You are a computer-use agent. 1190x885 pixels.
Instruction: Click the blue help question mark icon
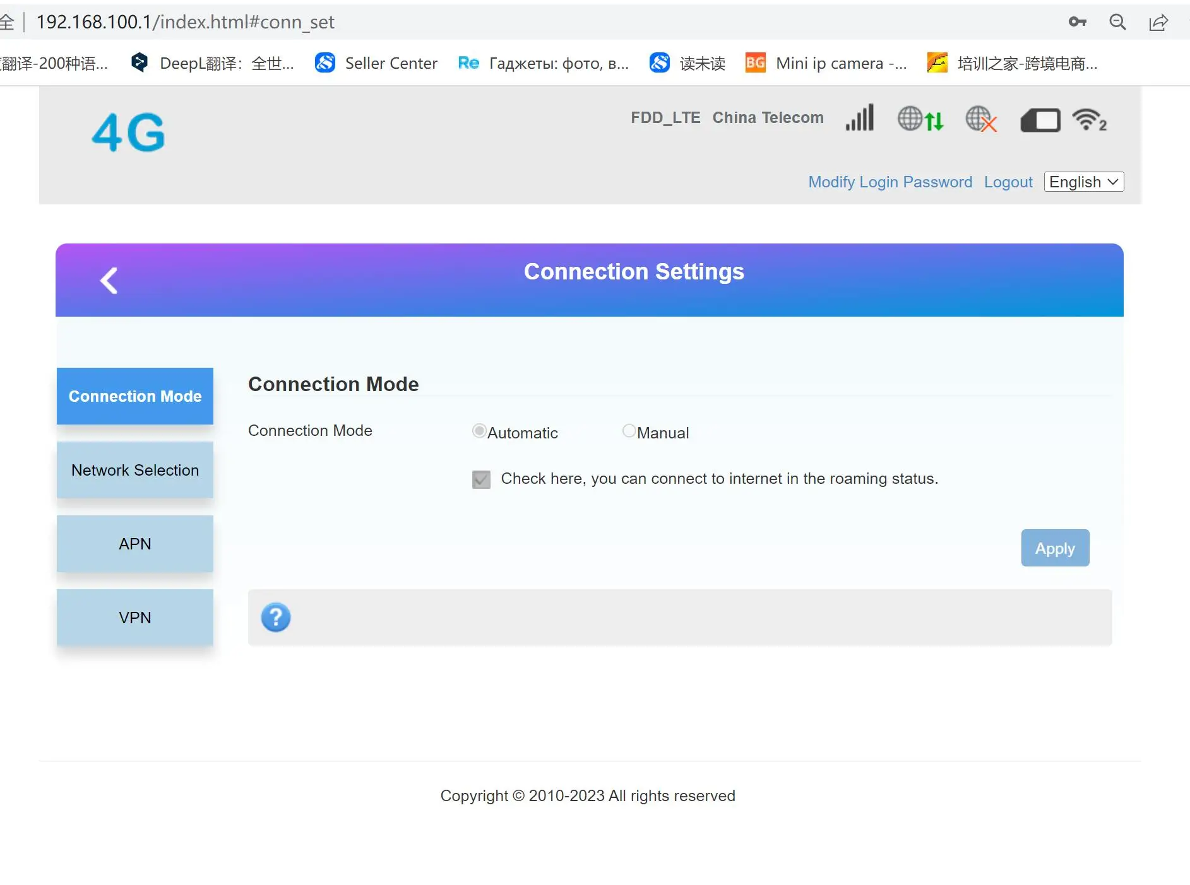point(276,617)
